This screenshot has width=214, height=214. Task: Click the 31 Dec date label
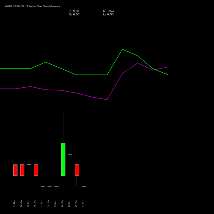click(x=14, y=204)
